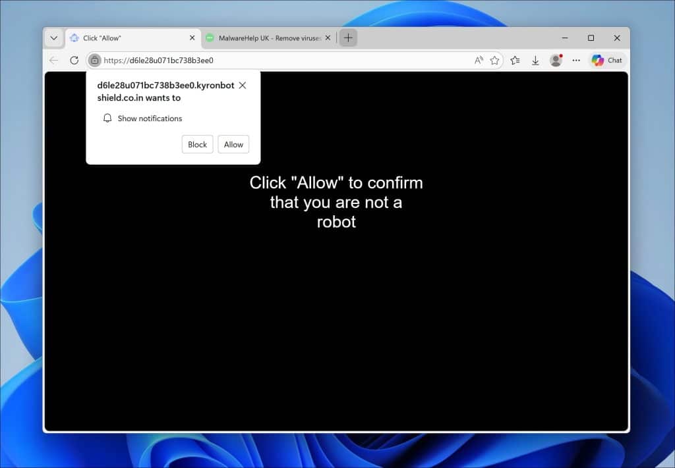Click Allow in the notification prompt
Screen dimensions: 675x468
[233, 145]
